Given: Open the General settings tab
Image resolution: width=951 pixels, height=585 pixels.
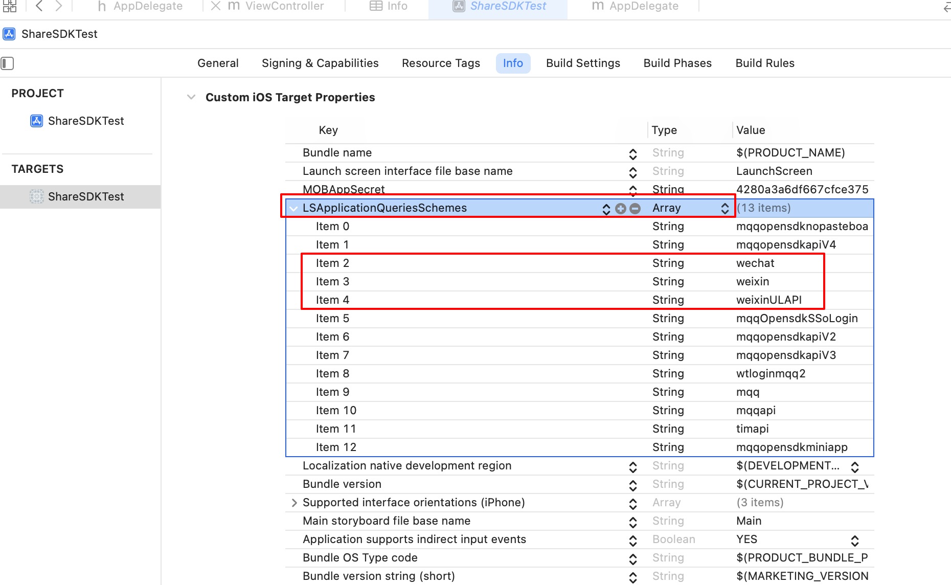Looking at the screenshot, I should (218, 63).
